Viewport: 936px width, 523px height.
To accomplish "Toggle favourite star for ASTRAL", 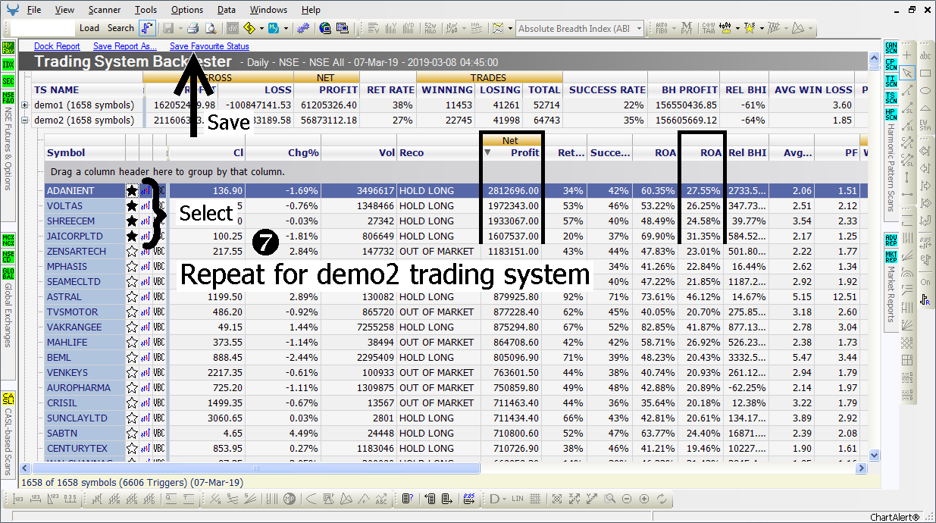I will 132,297.
